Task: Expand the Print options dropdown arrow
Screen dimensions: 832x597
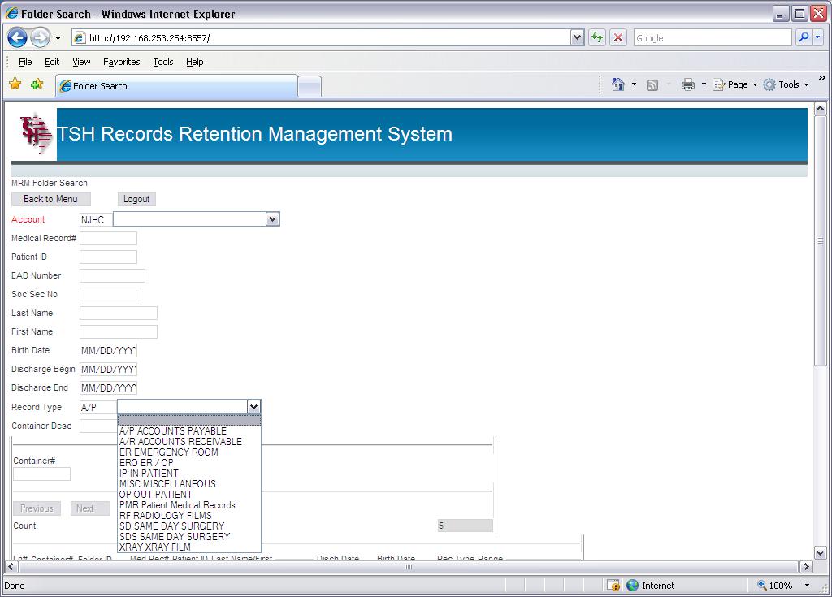Action: coord(704,84)
